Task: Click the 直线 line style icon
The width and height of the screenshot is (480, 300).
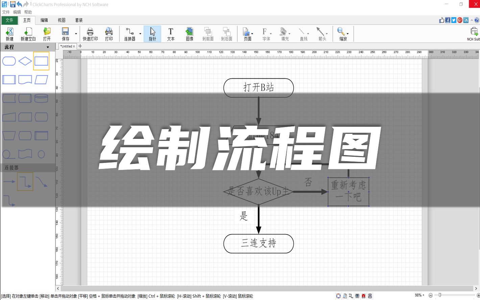Action: (x=302, y=31)
